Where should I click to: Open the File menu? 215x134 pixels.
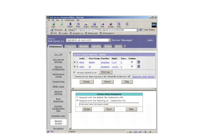tap(49, 20)
